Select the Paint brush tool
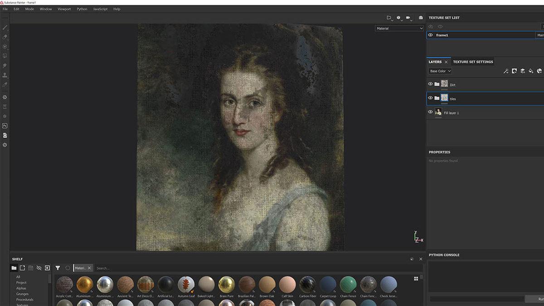Image resolution: width=544 pixels, height=306 pixels. pyautogui.click(x=5, y=27)
